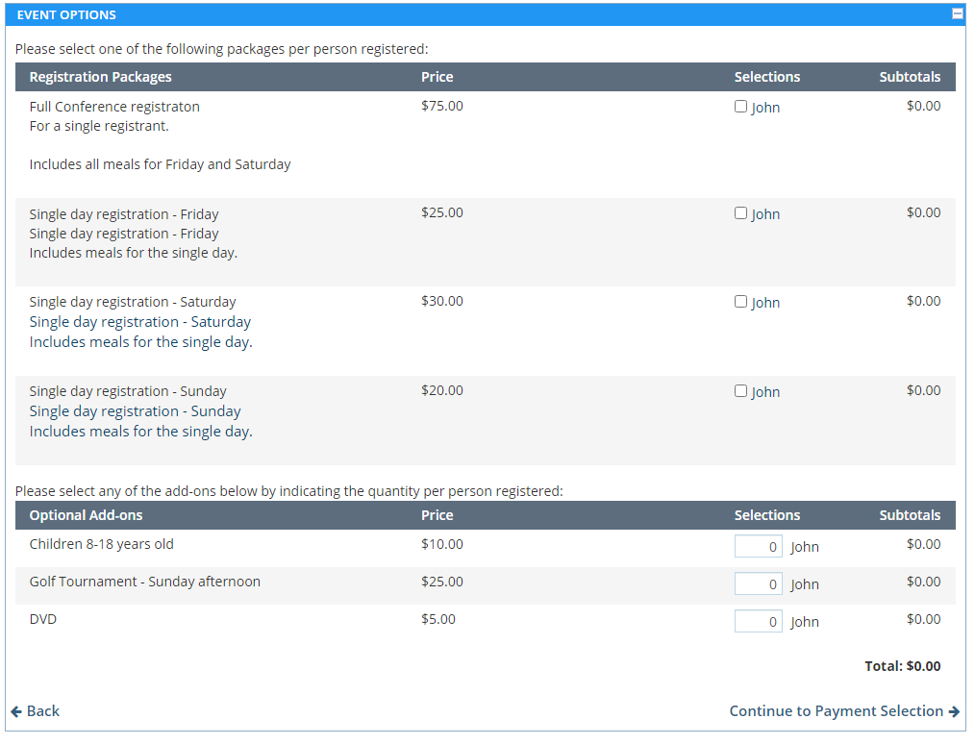This screenshot has width=975, height=744.
Task: Click the Registration Packages column header
Action: point(100,77)
